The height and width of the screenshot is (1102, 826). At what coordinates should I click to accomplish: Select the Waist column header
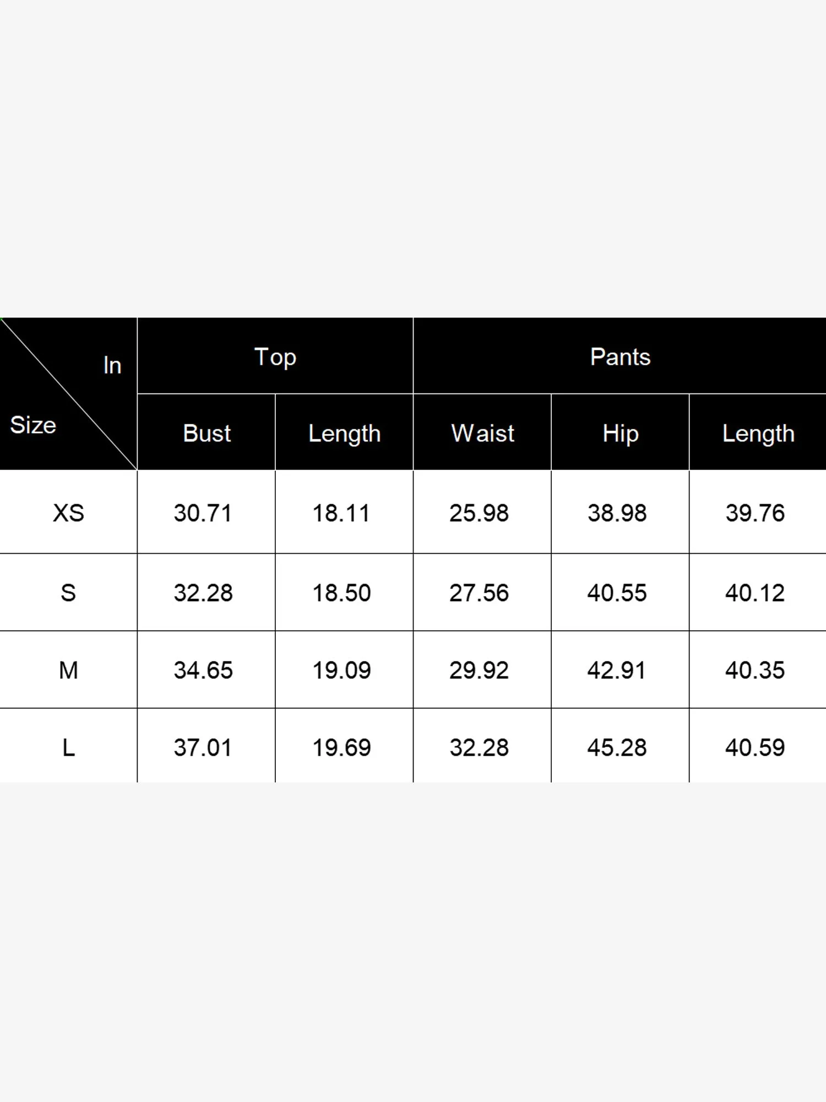click(482, 433)
